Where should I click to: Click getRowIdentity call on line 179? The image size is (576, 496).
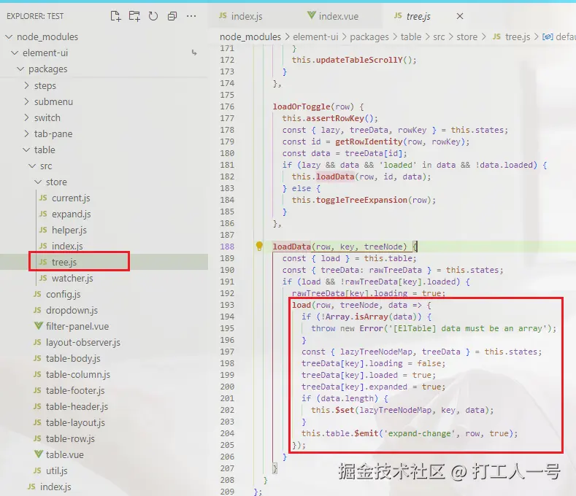click(x=369, y=142)
